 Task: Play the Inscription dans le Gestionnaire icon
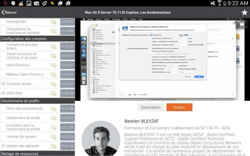[x=54, y=127]
